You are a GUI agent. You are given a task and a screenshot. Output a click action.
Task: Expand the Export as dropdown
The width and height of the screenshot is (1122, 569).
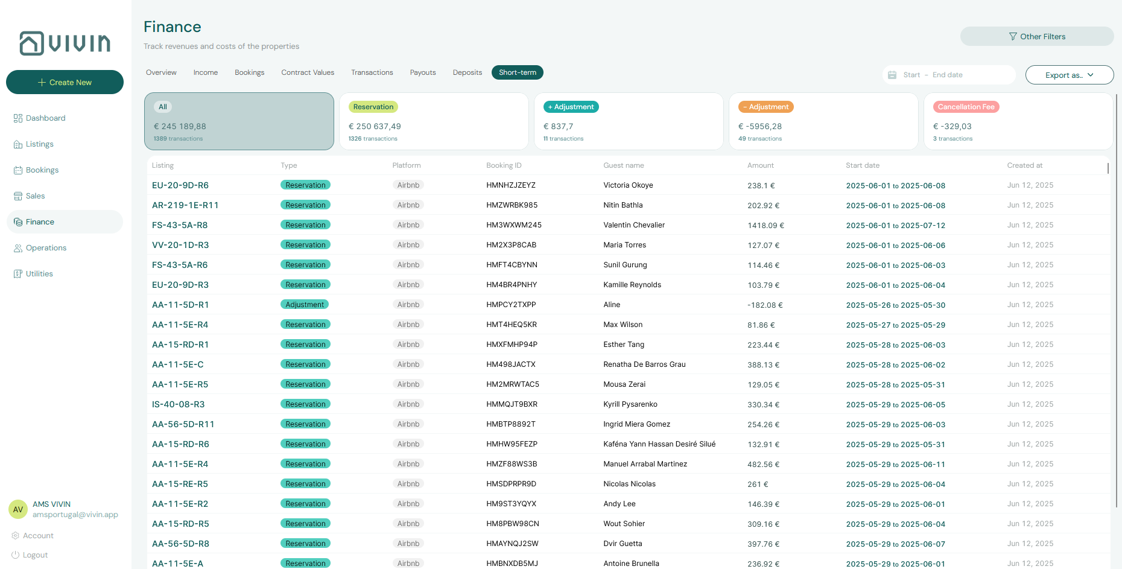click(x=1069, y=75)
